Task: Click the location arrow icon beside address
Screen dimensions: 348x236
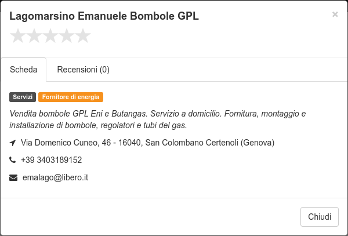Action: [x=13, y=143]
